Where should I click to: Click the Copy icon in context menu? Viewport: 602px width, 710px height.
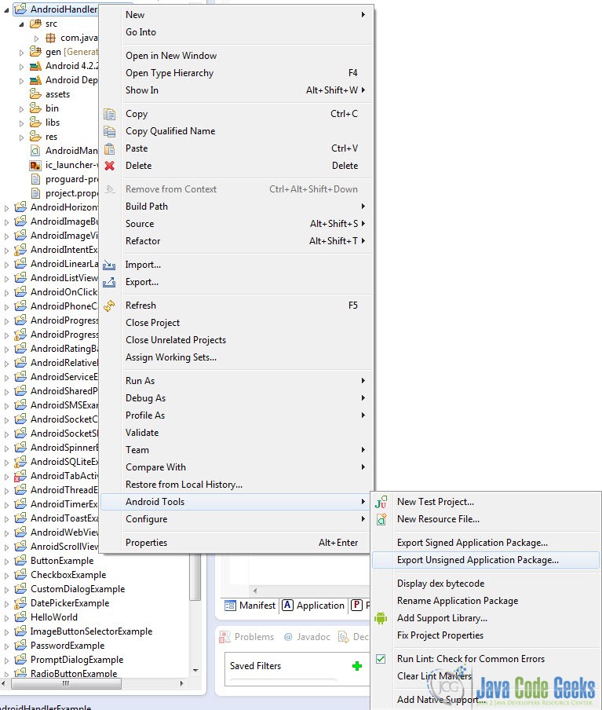[x=109, y=114]
